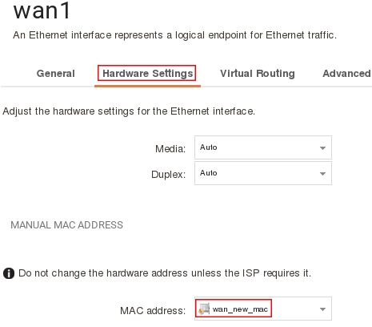Click the Ethernet interface description sentence

click(174, 35)
